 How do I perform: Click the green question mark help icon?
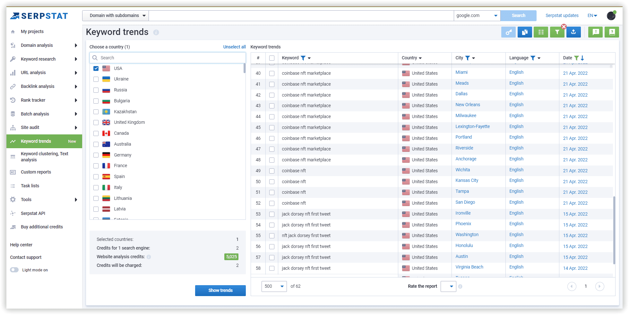pos(612,32)
